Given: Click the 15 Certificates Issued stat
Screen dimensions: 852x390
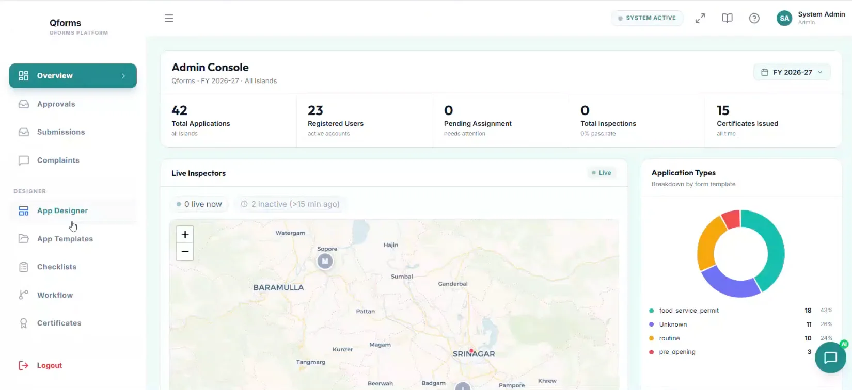Looking at the screenshot, I should click(x=773, y=121).
